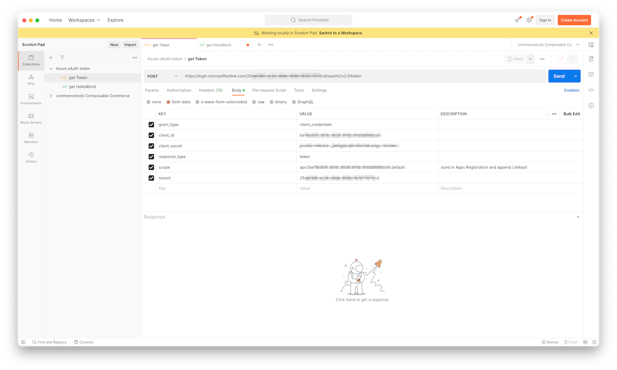Click the filter icon in collections search
This screenshot has width=617, height=370.
(62, 57)
